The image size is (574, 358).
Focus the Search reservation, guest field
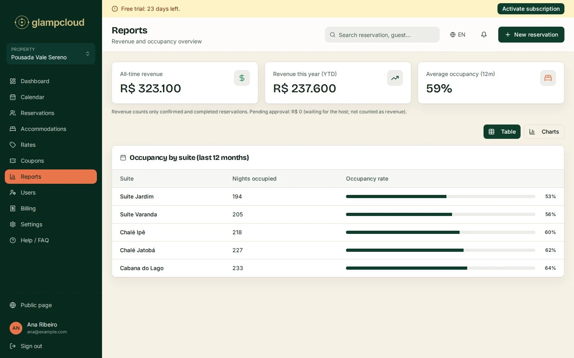[x=382, y=35]
